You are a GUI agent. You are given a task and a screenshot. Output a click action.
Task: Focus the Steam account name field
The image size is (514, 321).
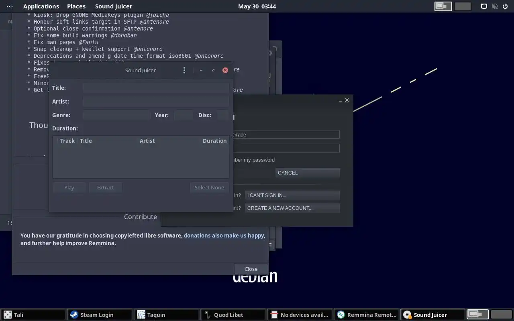[286, 134]
